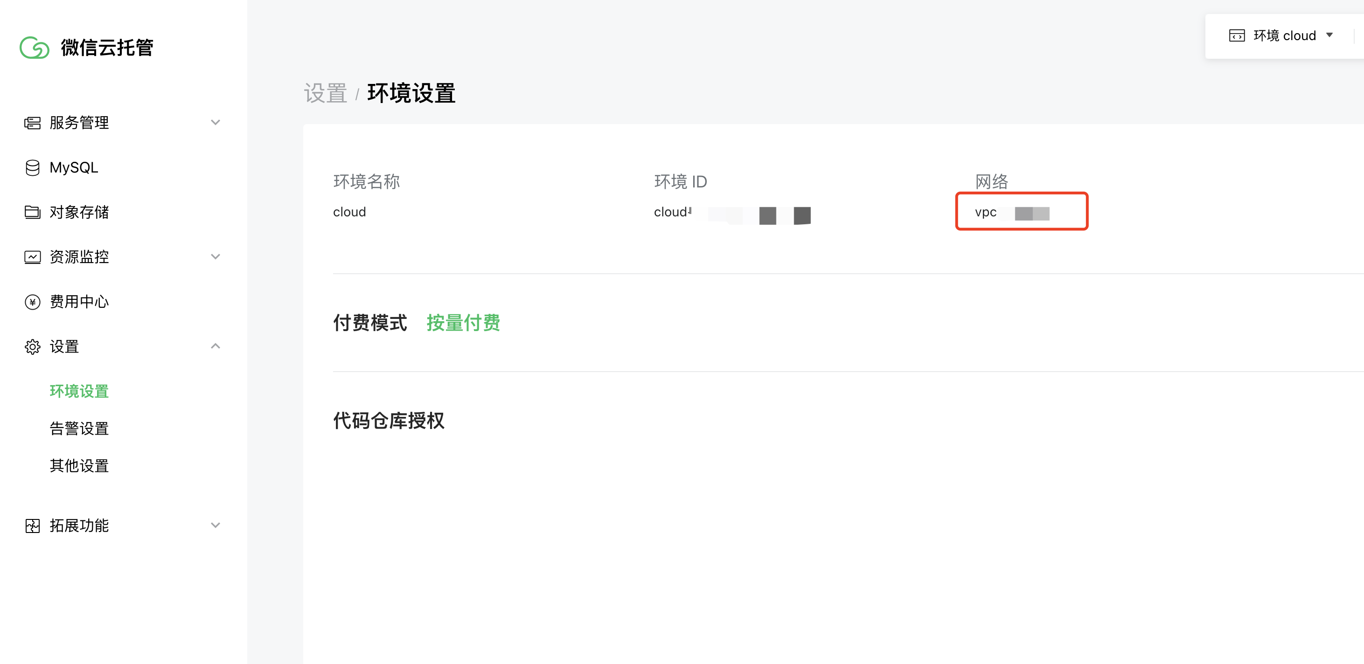Screen dimensions: 1364x664
Task: Click the 设置 gear icon
Action: (x=32, y=346)
